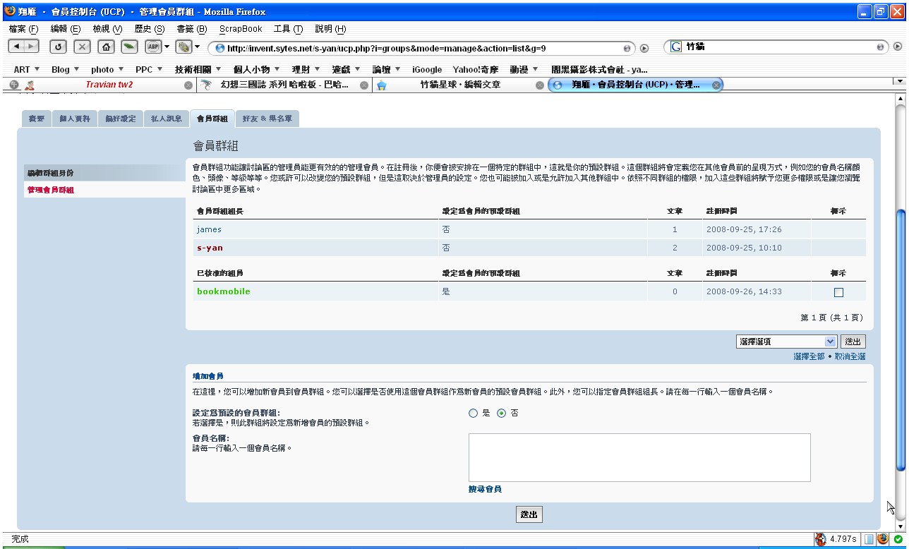Click the green check status bar icon
Image resolution: width=909 pixels, height=549 pixels.
(898, 539)
